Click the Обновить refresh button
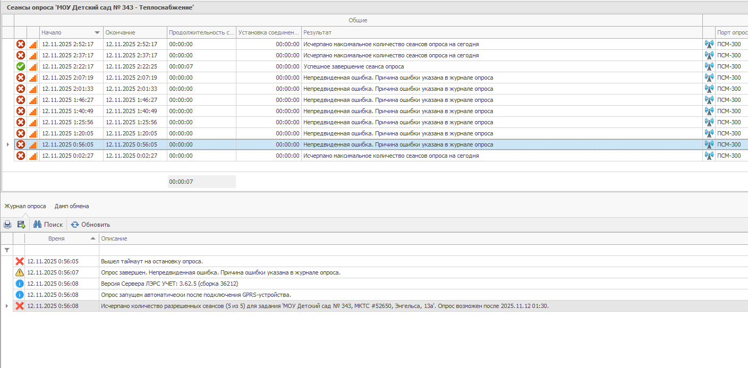748x368 pixels. [x=90, y=225]
